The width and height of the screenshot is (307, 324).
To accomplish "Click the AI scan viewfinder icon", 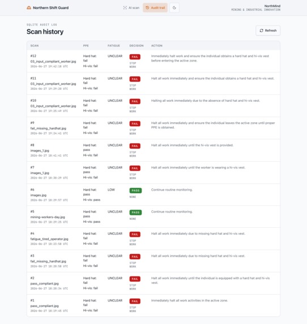I will click(125, 8).
